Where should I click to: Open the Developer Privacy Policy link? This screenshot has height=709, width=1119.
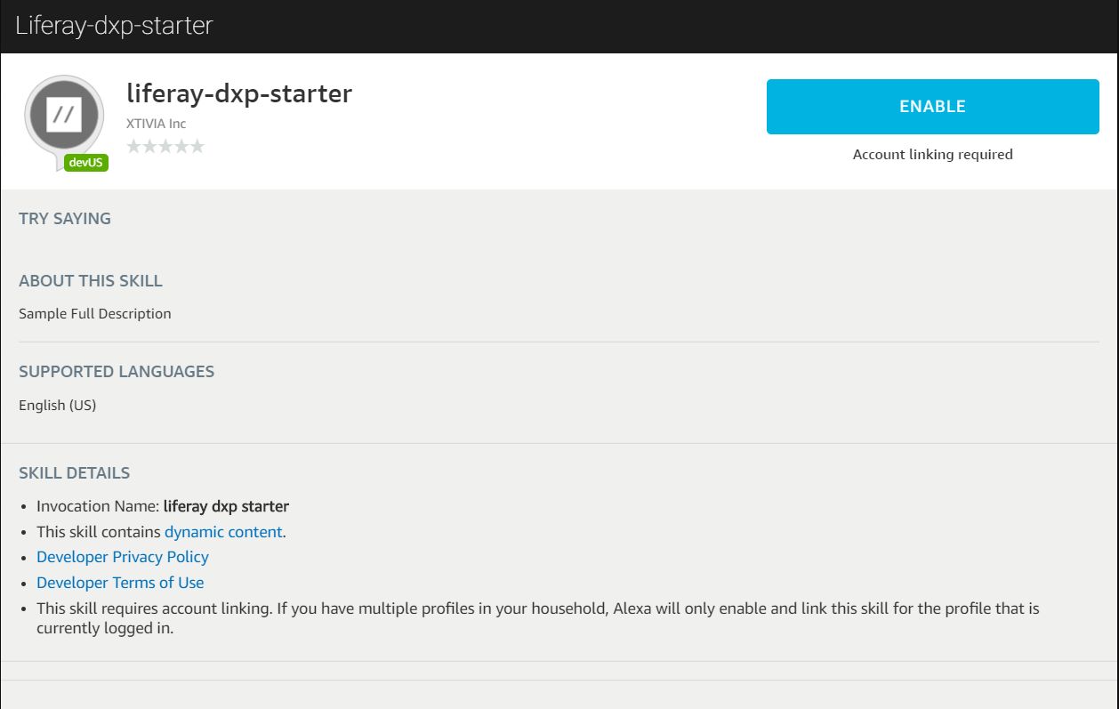point(123,557)
